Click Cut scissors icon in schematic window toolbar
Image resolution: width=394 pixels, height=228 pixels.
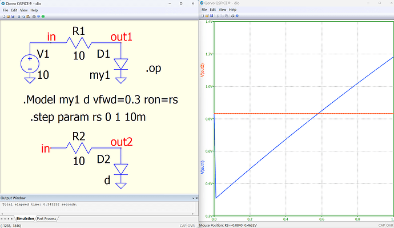pos(19,17)
